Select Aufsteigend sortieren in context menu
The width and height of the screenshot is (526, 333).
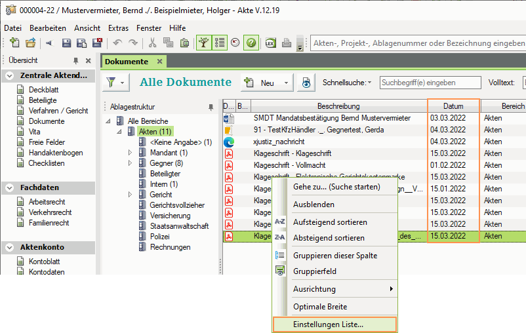(x=329, y=222)
